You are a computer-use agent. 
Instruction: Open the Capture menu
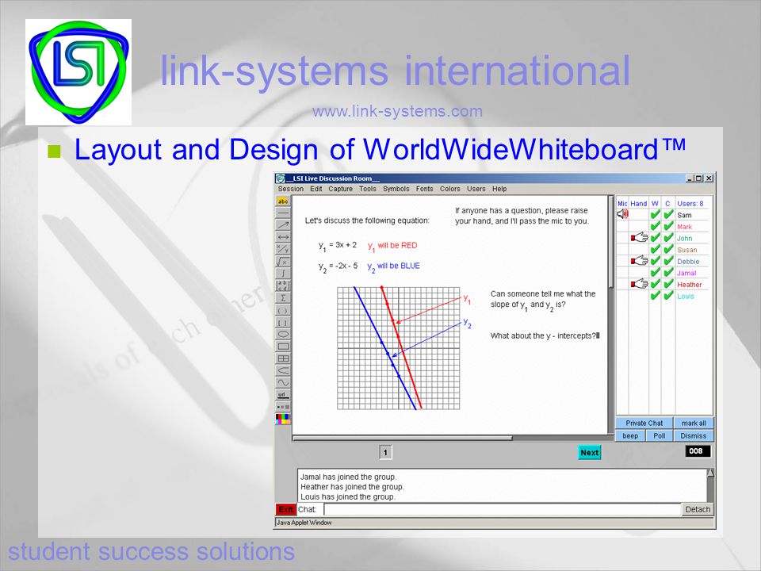pos(340,189)
